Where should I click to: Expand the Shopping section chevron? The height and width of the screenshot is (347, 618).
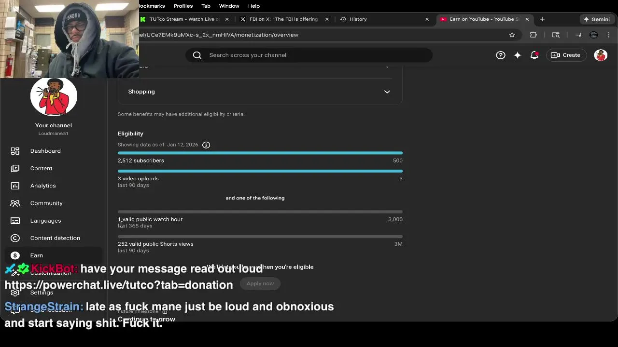point(387,92)
